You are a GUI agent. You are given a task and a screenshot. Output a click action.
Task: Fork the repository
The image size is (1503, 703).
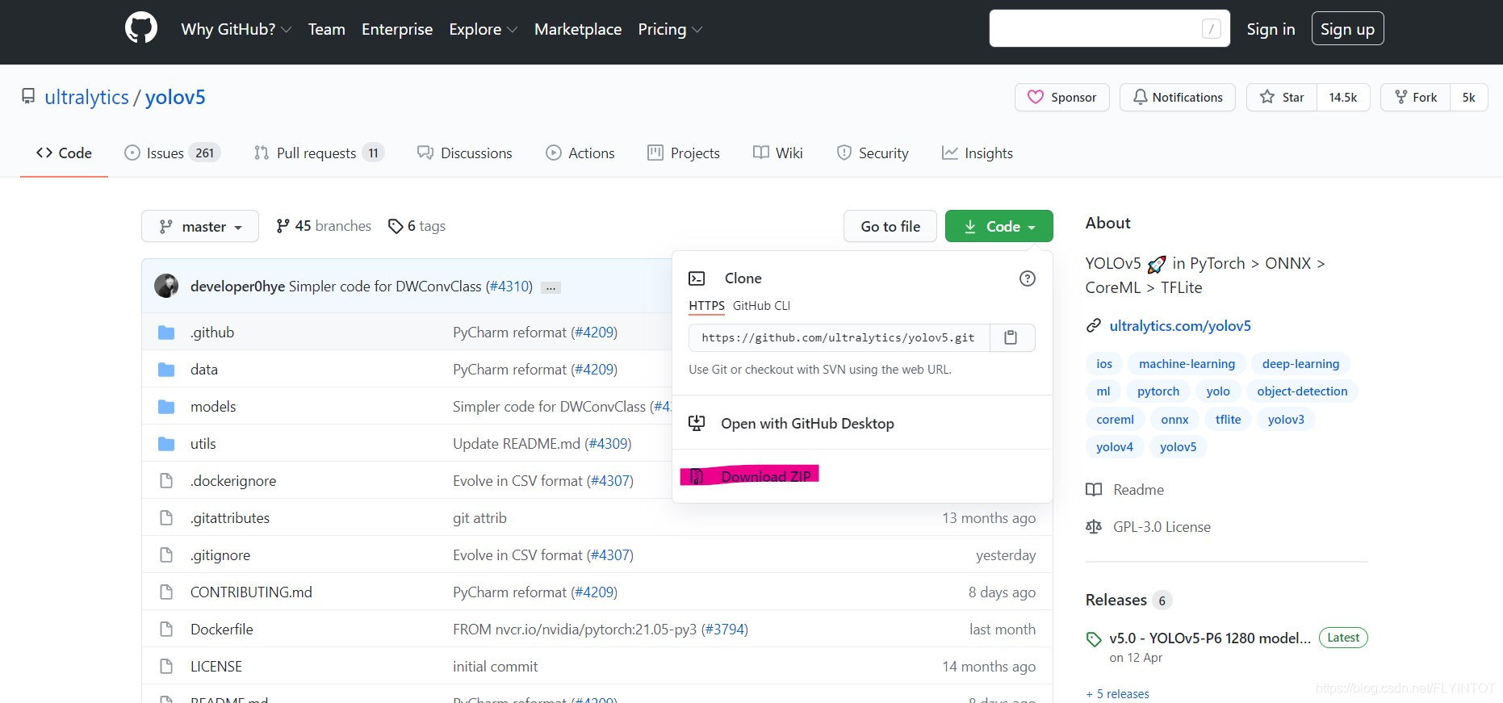tap(1415, 97)
